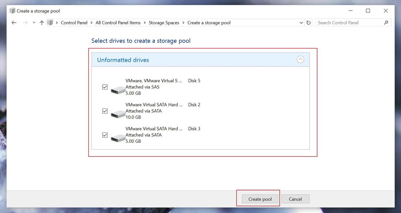
Task: Click the Cancel button
Action: pyautogui.click(x=295, y=199)
